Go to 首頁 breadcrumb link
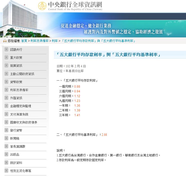 [24, 41]
